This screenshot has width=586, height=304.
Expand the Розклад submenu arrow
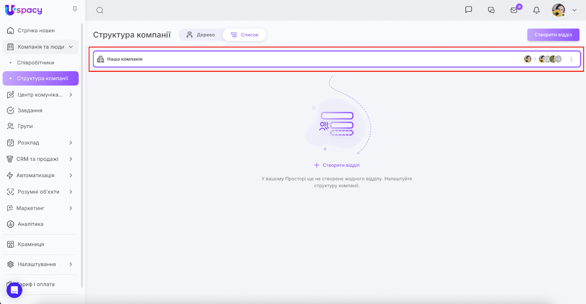[71, 142]
